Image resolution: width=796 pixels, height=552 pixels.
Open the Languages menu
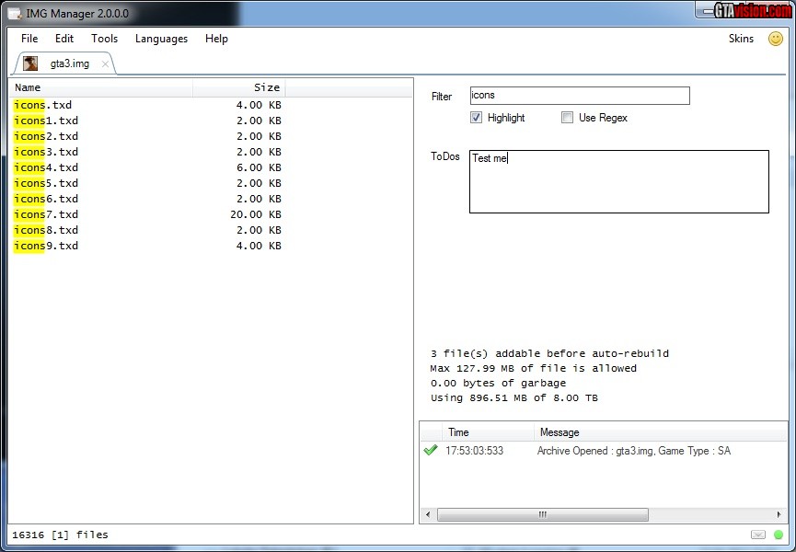(x=161, y=39)
